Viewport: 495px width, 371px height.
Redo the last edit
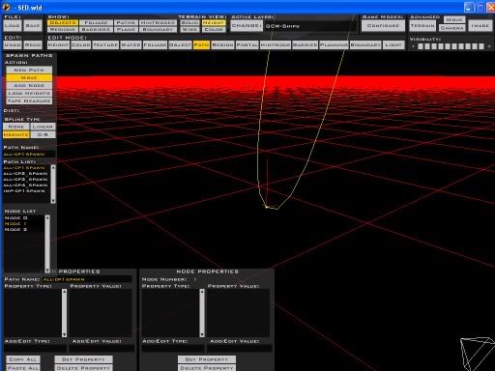(33, 44)
